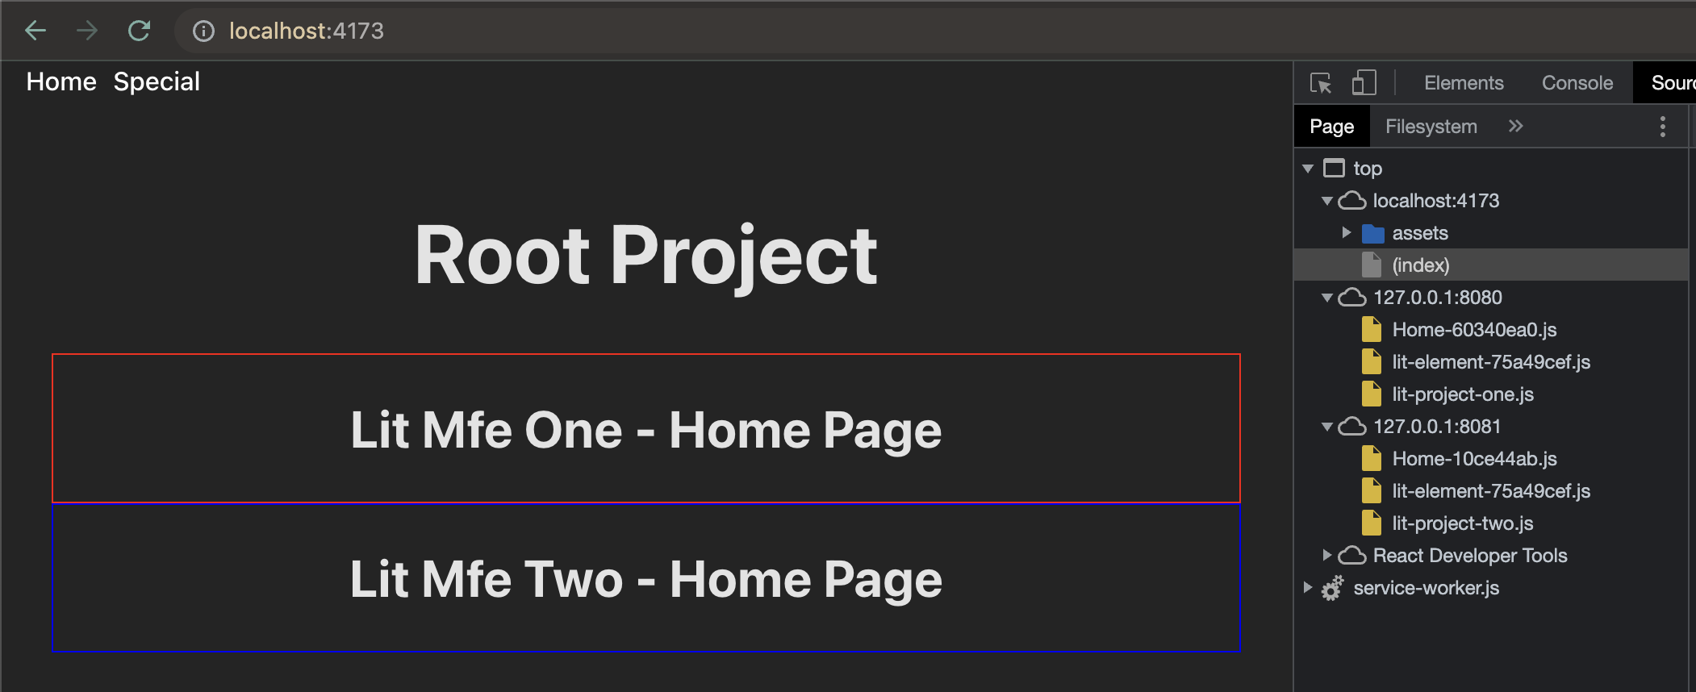1696x692 pixels.
Task: Click the site info icon in address bar
Action: click(203, 31)
